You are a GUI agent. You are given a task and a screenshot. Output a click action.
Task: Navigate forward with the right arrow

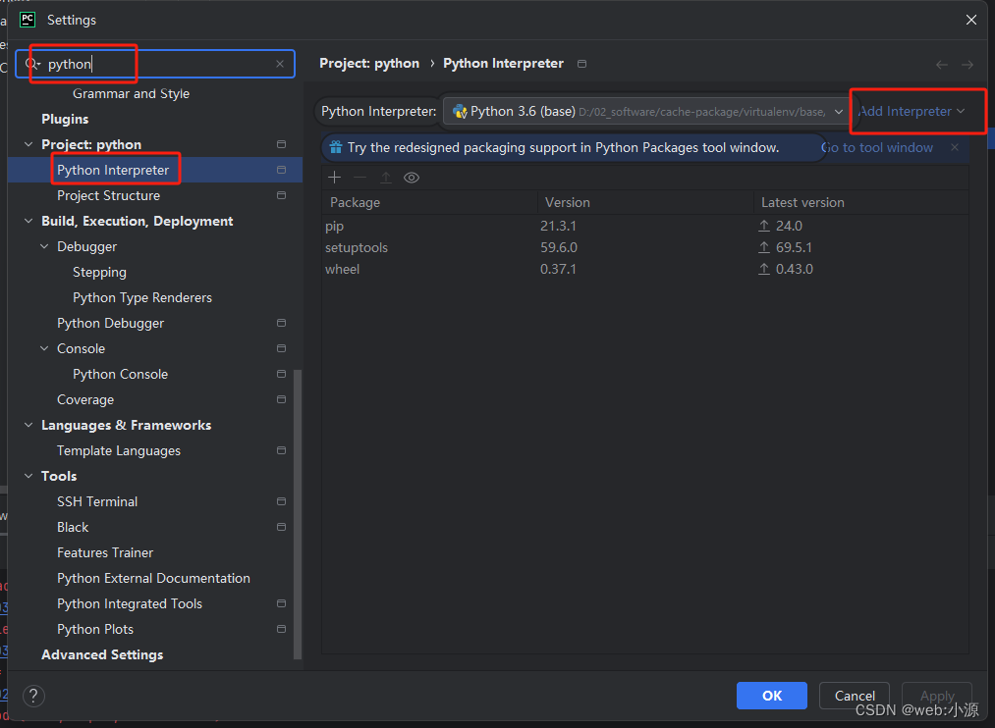pos(967,65)
